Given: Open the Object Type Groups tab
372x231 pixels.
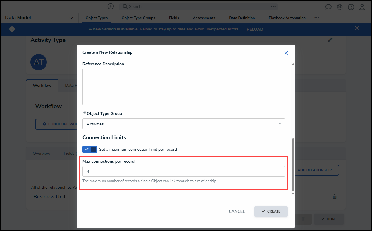Looking at the screenshot, I should (x=138, y=18).
